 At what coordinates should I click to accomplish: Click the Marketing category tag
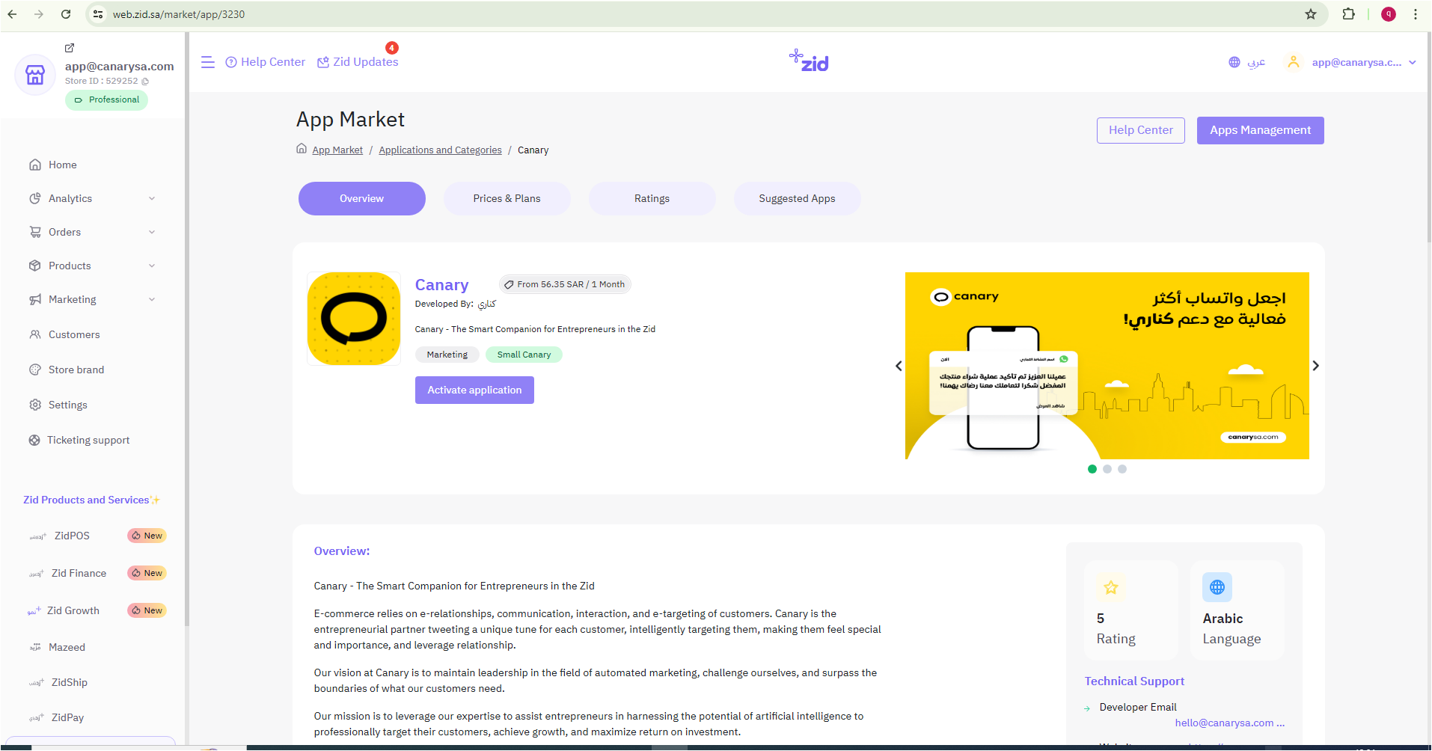tap(447, 355)
